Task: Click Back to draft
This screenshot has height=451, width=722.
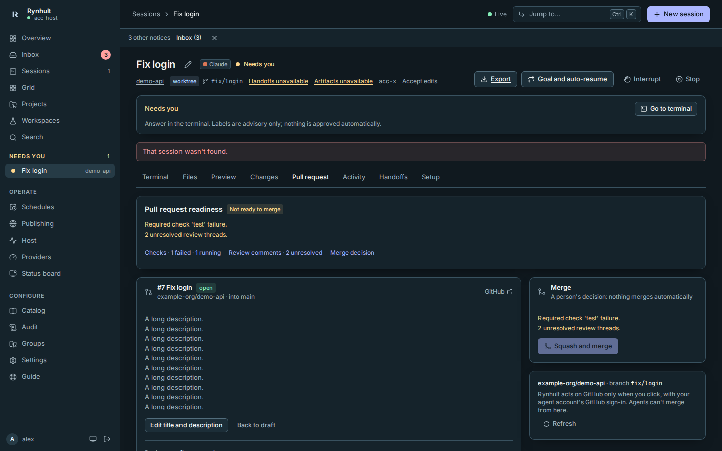Action: [x=256, y=425]
